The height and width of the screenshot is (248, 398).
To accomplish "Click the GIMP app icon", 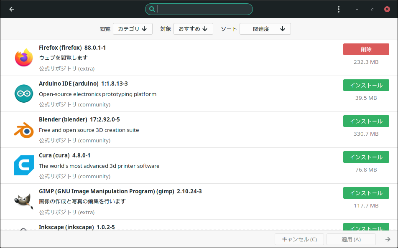I will (x=23, y=201).
